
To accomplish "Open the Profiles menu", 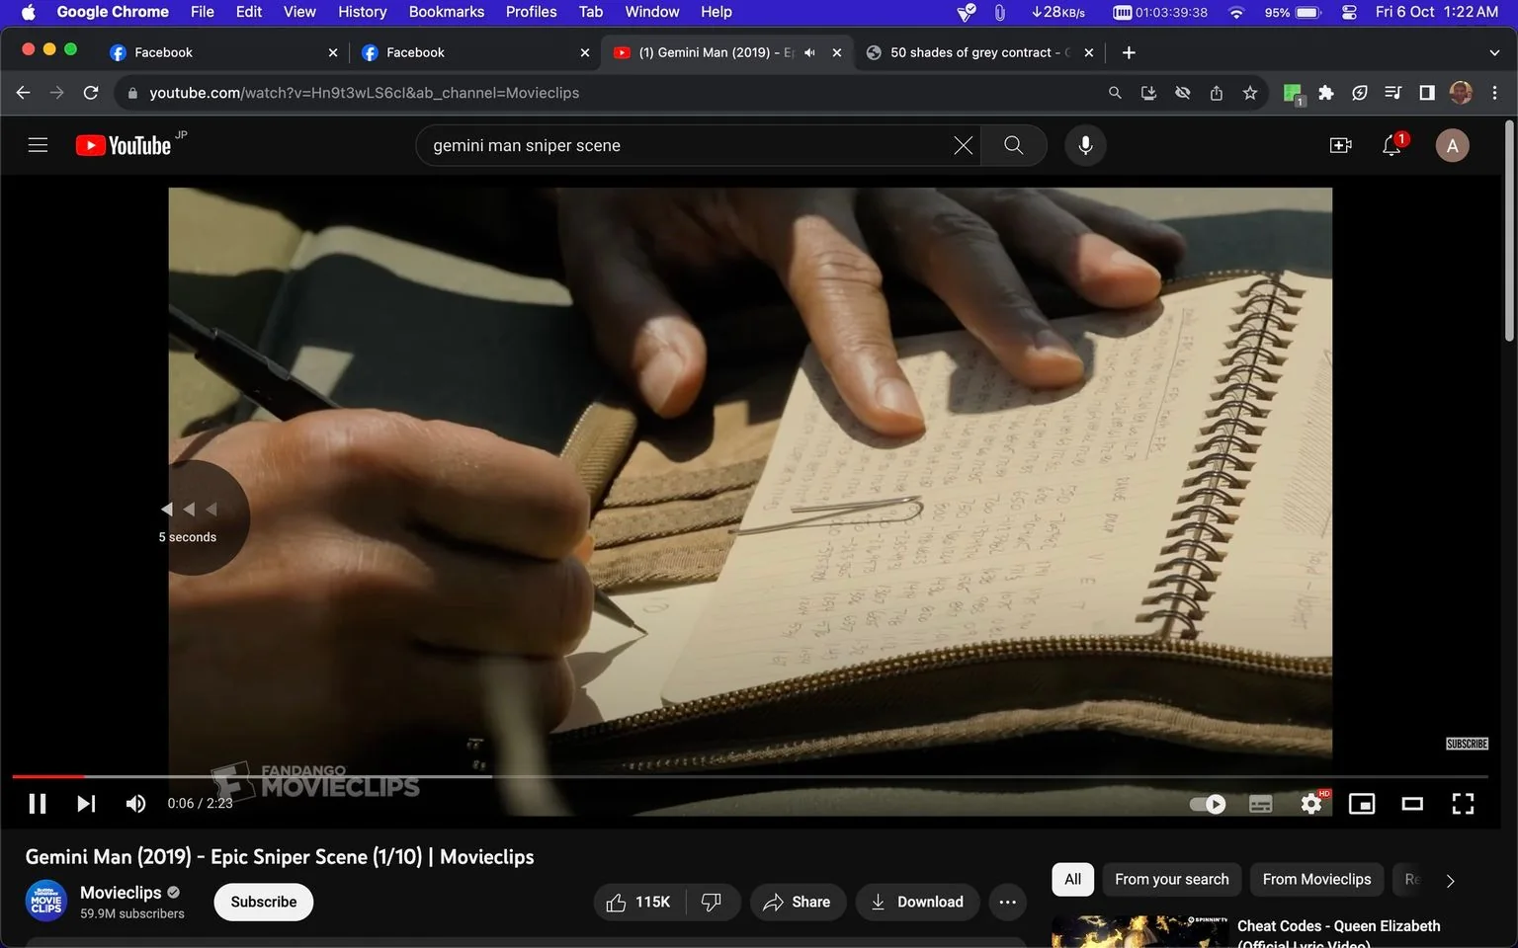I will (531, 12).
